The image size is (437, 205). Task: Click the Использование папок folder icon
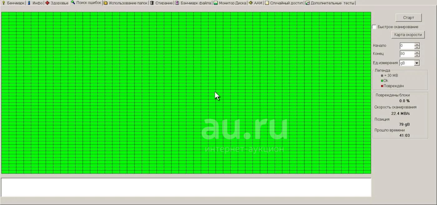click(x=106, y=3)
